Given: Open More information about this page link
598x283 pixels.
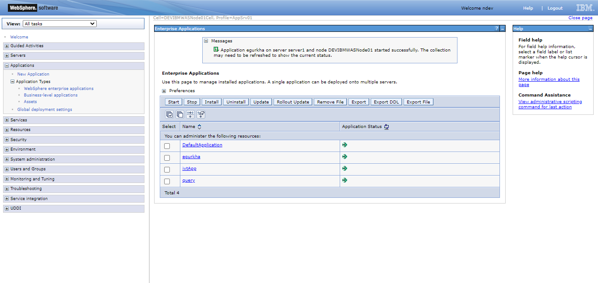Looking at the screenshot, I should (x=549, y=82).
